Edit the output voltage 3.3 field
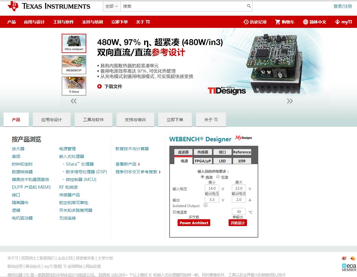Viewport: 357px width, 277px height. tap(212, 200)
